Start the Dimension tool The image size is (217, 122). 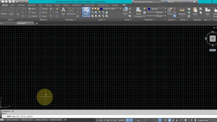(x=71, y=11)
